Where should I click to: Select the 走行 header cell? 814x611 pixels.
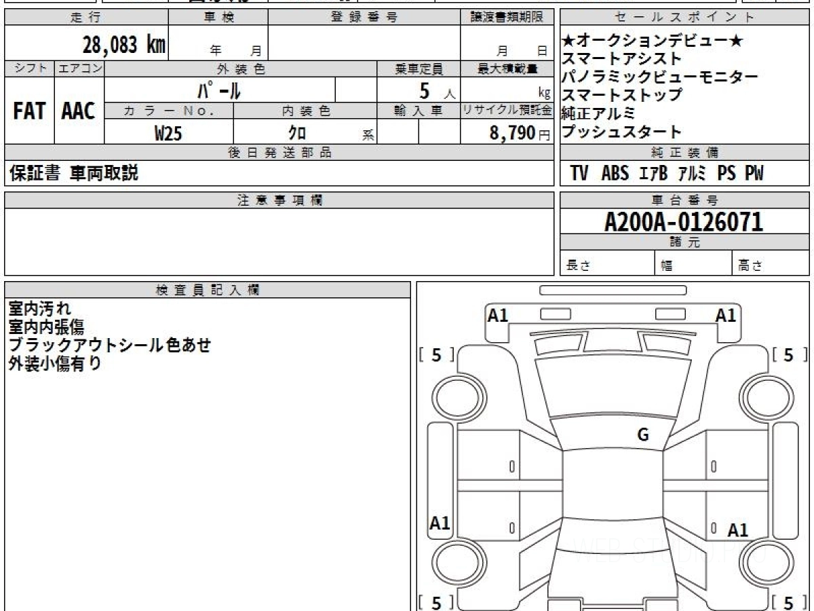click(x=86, y=18)
